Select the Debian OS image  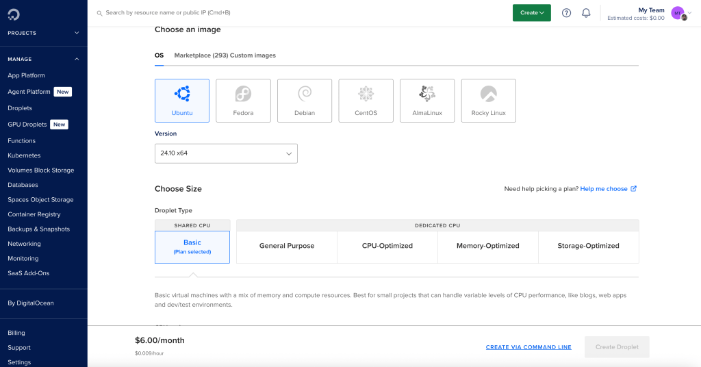point(305,101)
